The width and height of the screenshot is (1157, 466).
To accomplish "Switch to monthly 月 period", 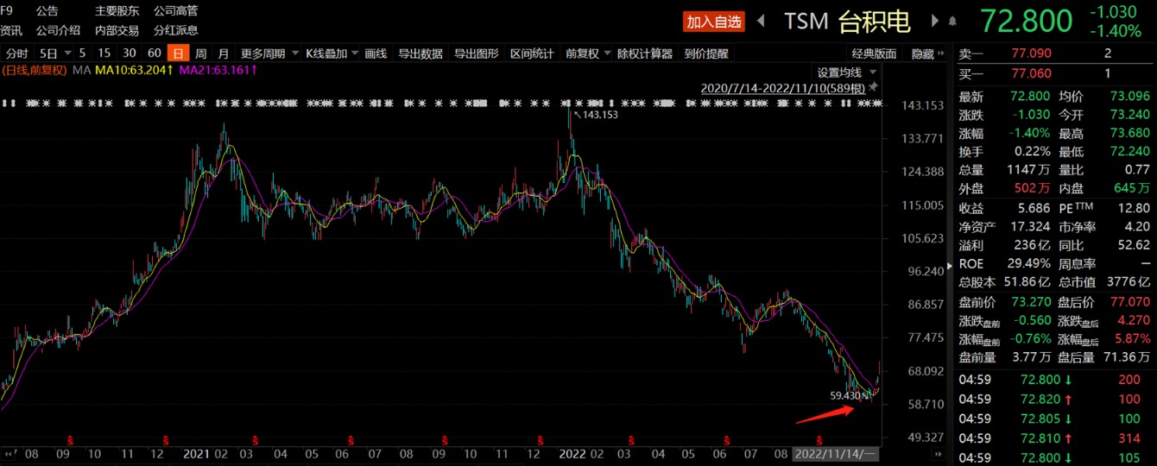I will (x=224, y=54).
